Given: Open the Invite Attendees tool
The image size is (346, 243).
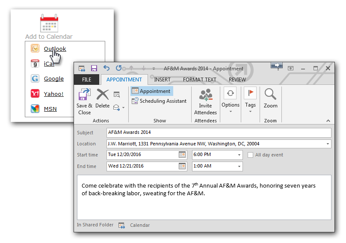Looking at the screenshot, I should 205,95.
